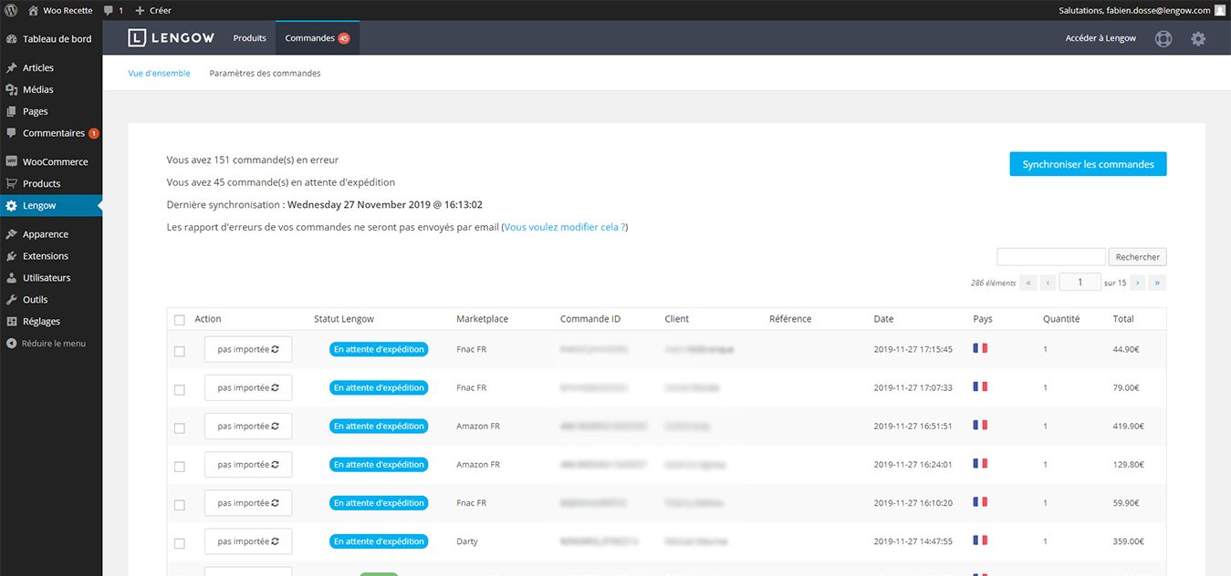
Task: Check order row dated 2019-11-27 17:15:45
Action: point(180,351)
